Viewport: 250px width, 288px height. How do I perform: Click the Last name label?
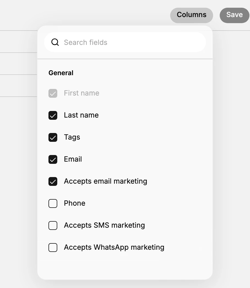click(81, 115)
